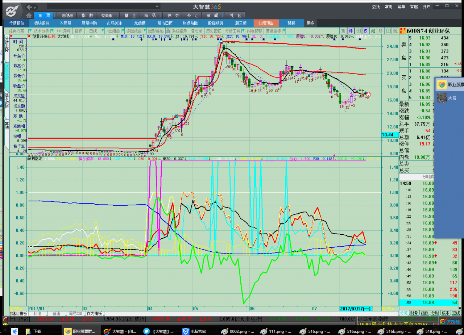The height and width of the screenshot is (335, 464).
Task: Click the 职业股票 group chat icon
Action: 442,84
